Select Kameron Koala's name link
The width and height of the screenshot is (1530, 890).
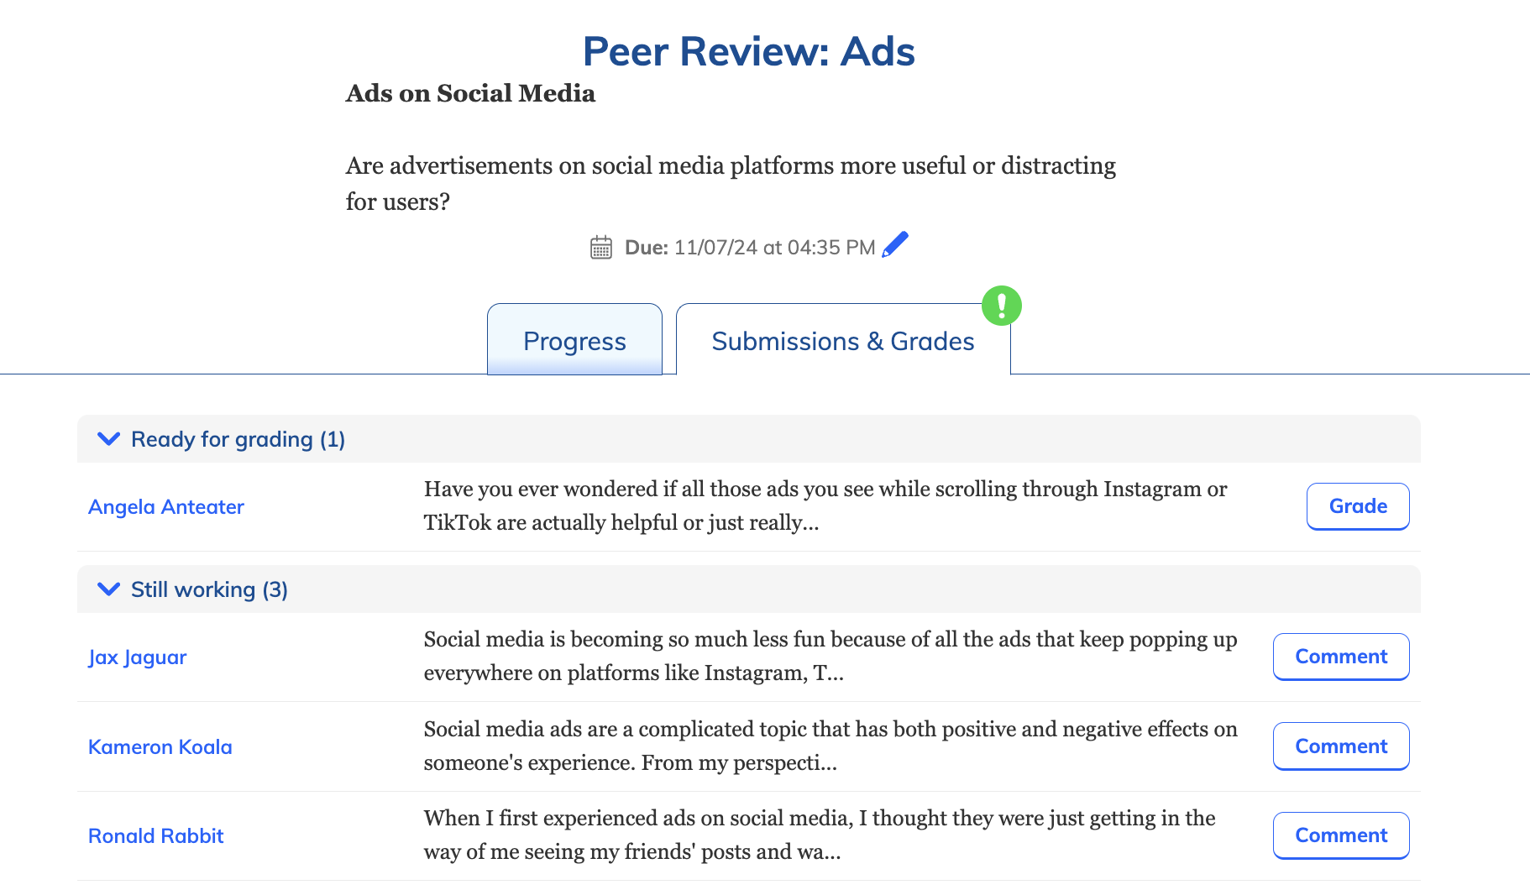160,746
